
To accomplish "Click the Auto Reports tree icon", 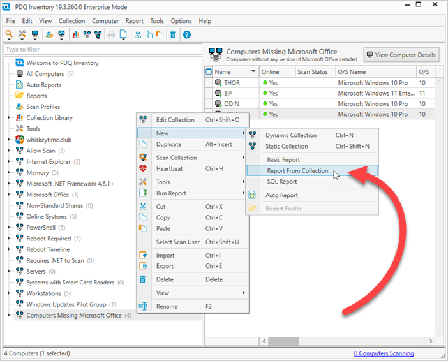I will click(x=19, y=85).
